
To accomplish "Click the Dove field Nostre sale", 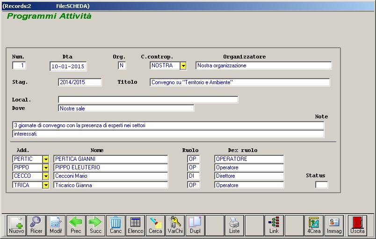I will [126, 108].
